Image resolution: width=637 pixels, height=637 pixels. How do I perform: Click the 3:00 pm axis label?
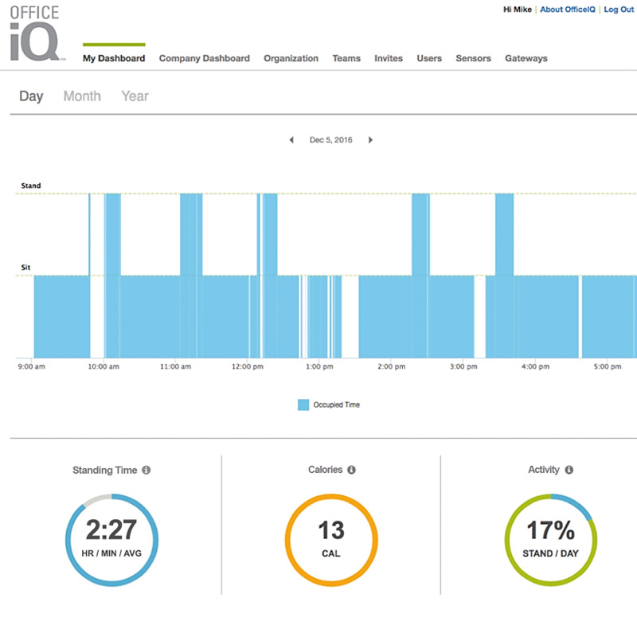463,367
